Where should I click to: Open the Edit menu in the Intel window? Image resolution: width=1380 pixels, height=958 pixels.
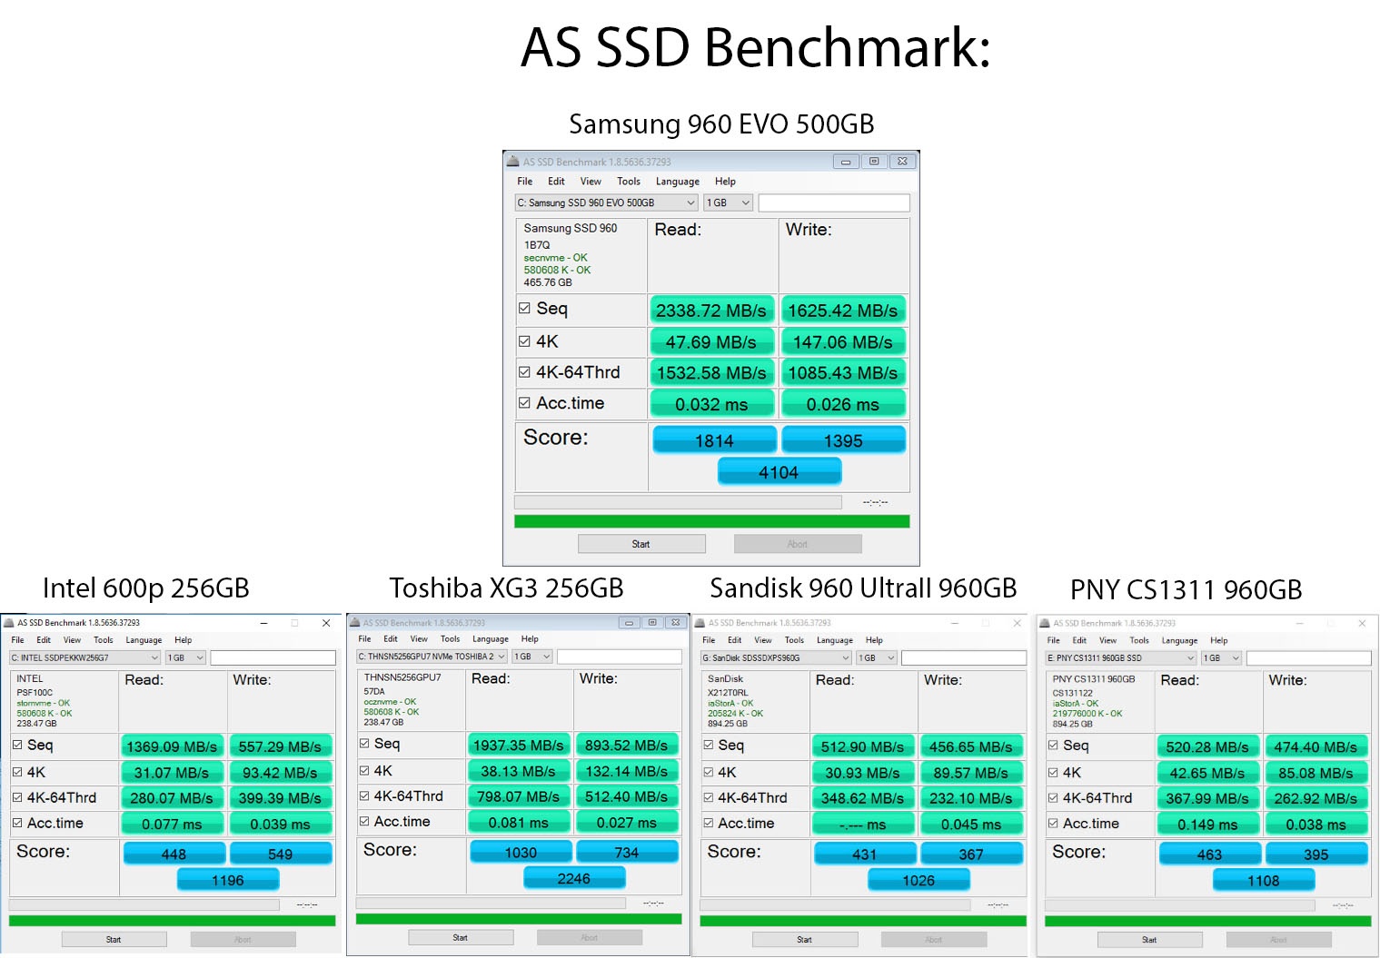coord(44,640)
